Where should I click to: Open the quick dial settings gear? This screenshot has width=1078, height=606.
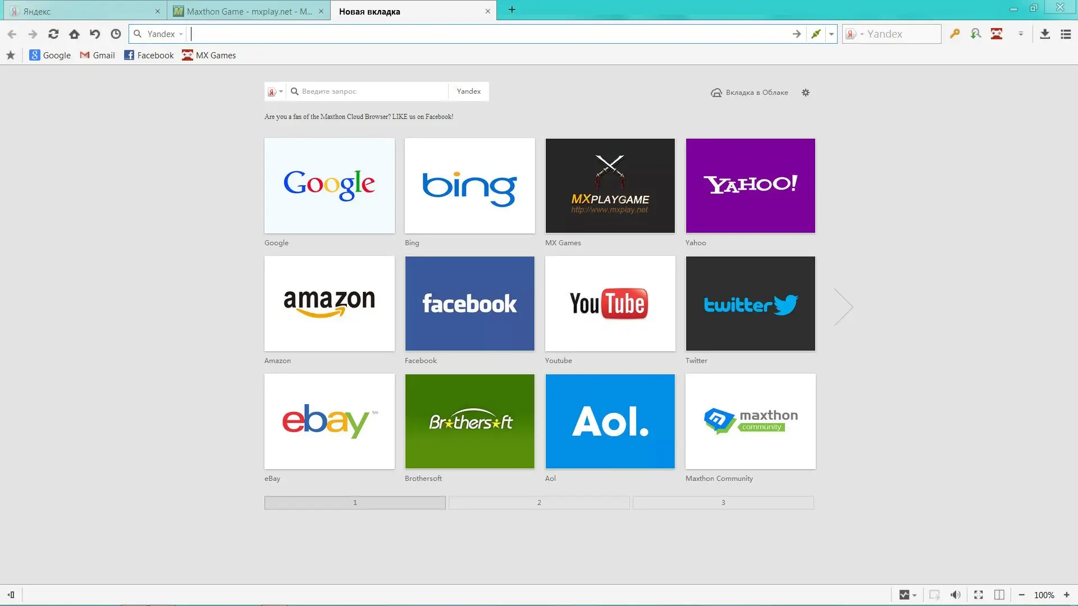806,93
